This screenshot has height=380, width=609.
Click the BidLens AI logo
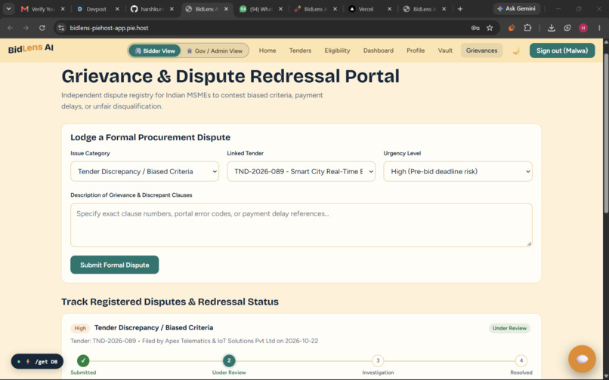click(31, 48)
